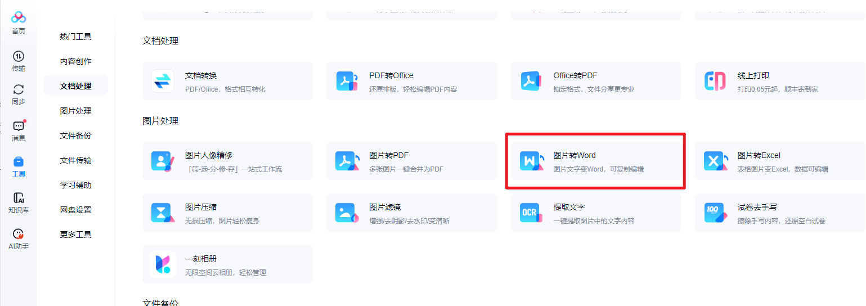Image resolution: width=866 pixels, height=306 pixels.
Task: Open 知识库 AI icon in sidebar
Action: (19, 198)
